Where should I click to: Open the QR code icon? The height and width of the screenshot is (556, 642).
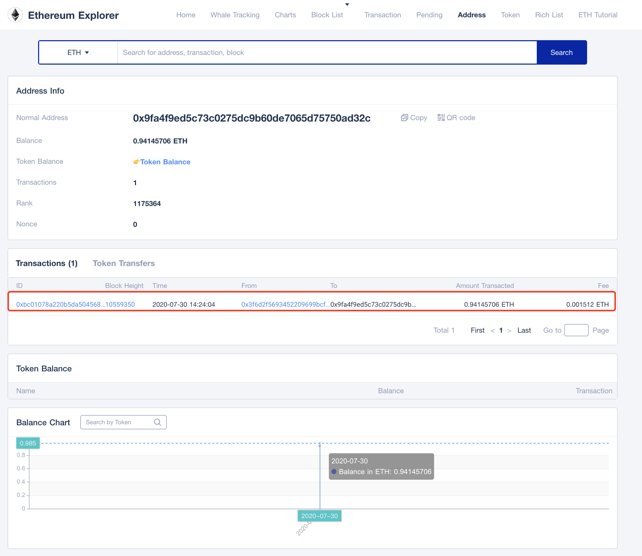441,118
